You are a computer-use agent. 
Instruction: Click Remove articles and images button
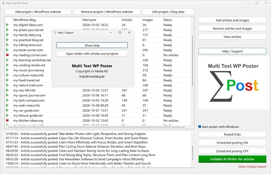pyautogui.click(x=232, y=28)
